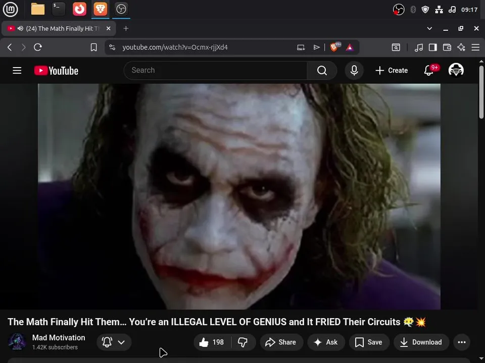Click the scrollbar down arrow

(x=481, y=358)
